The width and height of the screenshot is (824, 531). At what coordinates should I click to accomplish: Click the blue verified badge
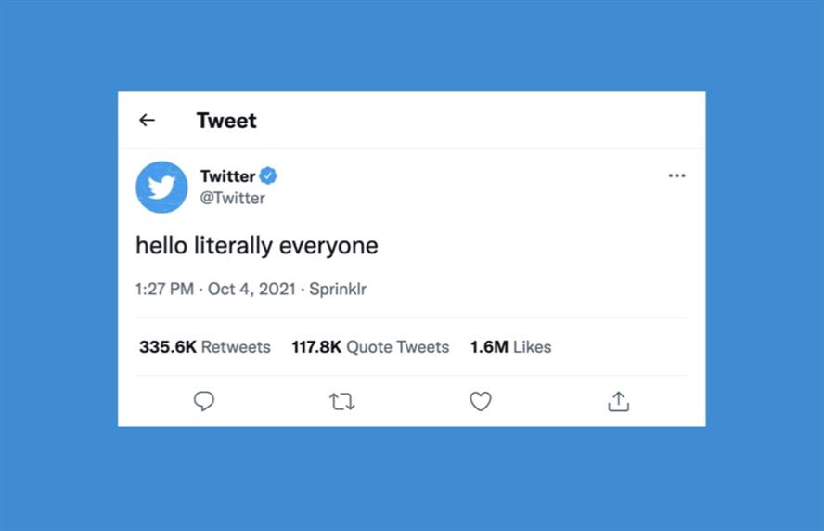[x=268, y=175]
